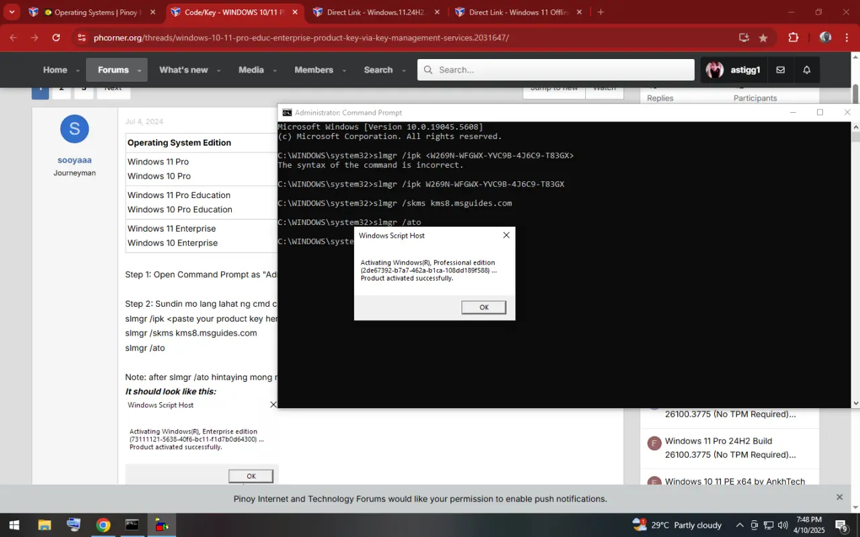Close the Windows Script Host dialog
860x537 pixels.
coord(507,235)
